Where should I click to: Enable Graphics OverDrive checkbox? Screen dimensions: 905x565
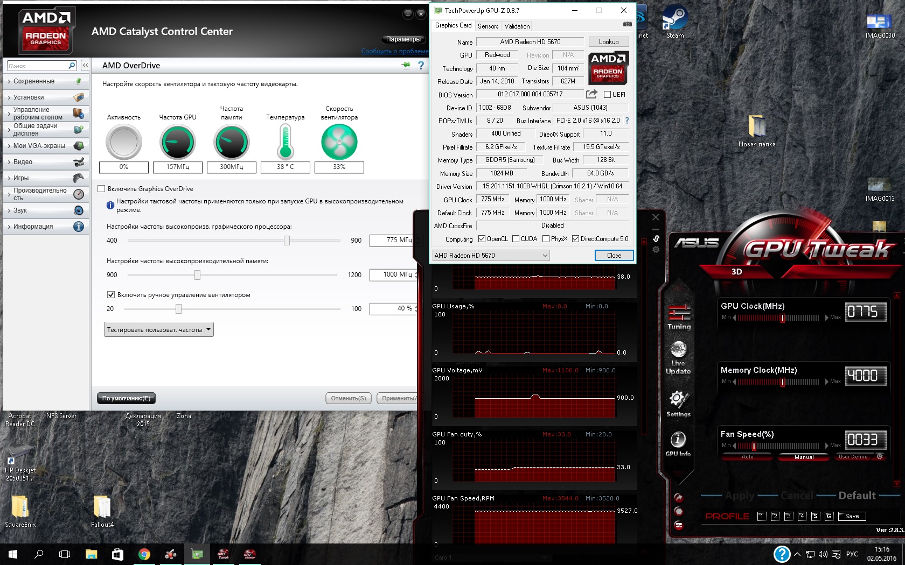101,189
